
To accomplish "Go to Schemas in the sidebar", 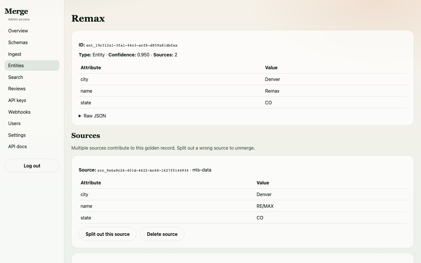I will pyautogui.click(x=32, y=42).
